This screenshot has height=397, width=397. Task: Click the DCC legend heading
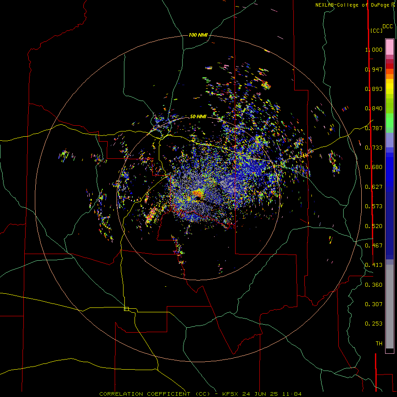(x=388, y=26)
